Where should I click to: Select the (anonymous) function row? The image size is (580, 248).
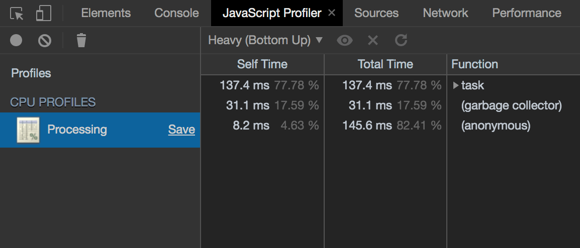pyautogui.click(x=496, y=126)
